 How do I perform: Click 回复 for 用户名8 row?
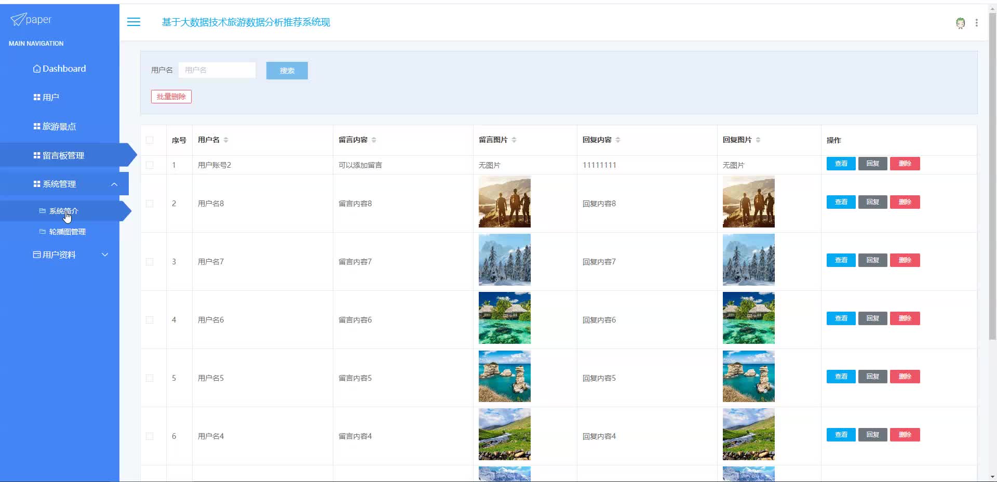pyautogui.click(x=873, y=202)
